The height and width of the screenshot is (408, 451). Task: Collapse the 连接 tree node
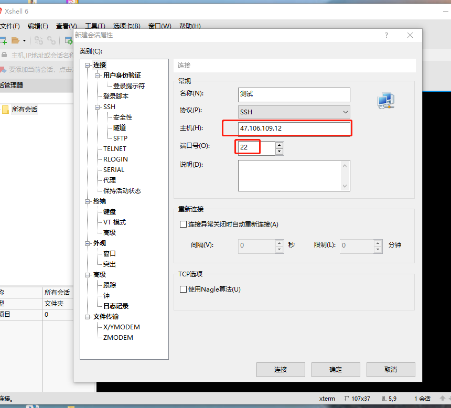coord(87,66)
